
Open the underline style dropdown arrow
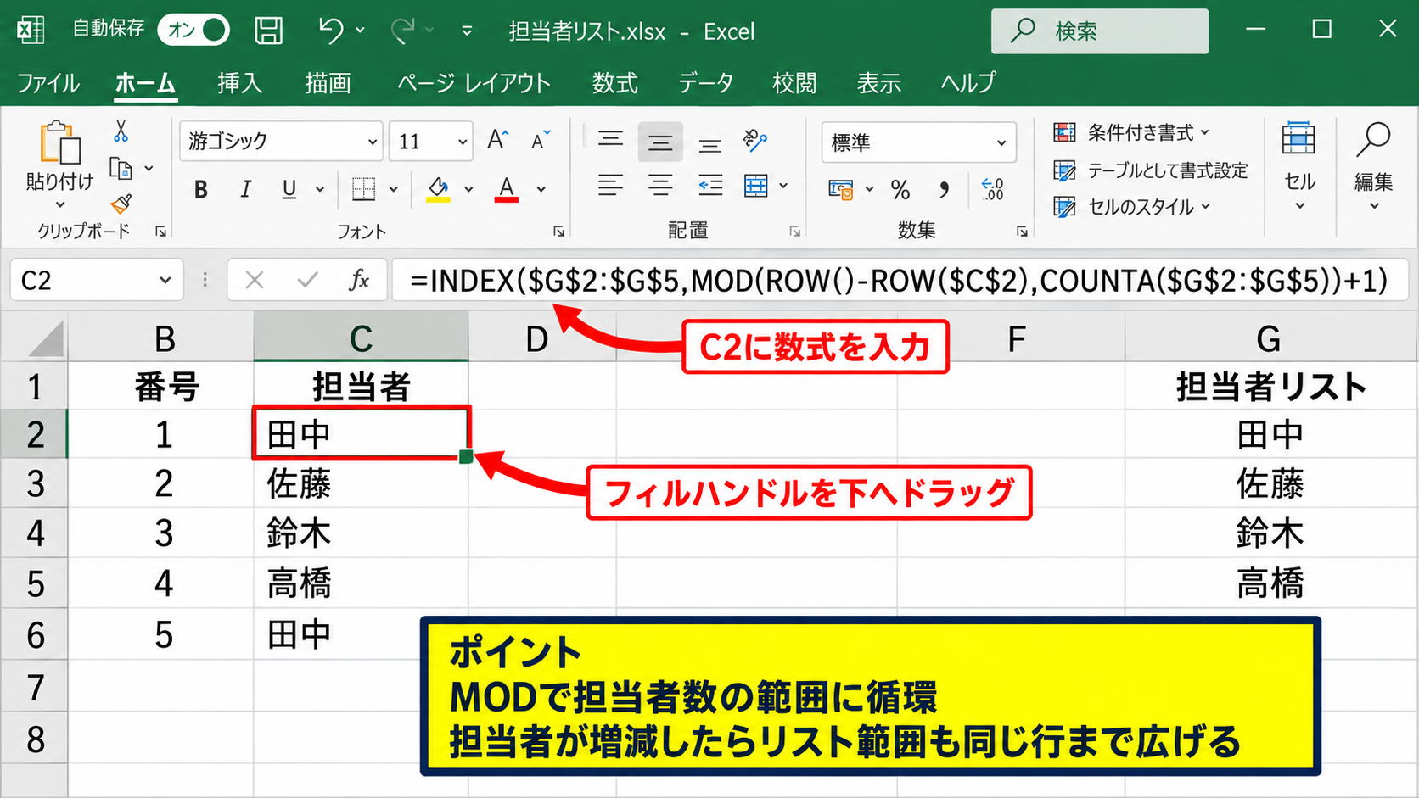pos(320,190)
